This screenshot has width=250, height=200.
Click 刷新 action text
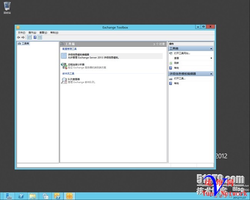coord(176,63)
